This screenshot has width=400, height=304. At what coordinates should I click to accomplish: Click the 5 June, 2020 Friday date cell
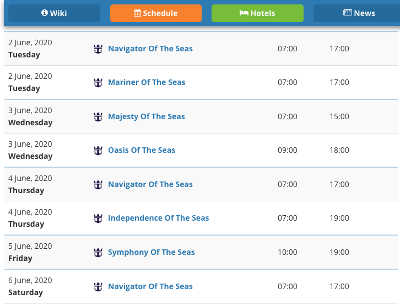(30, 252)
